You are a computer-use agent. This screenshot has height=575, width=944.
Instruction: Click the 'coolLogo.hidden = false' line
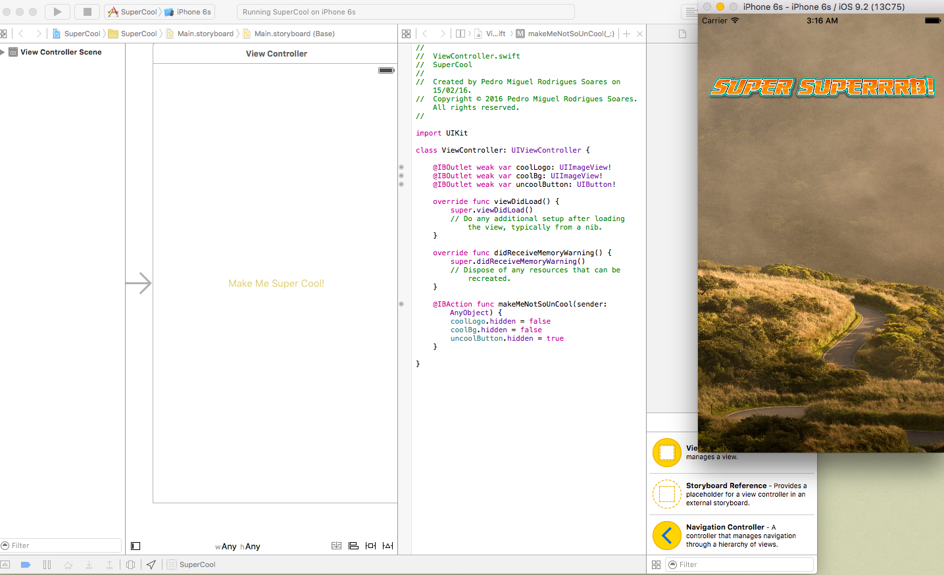click(501, 321)
